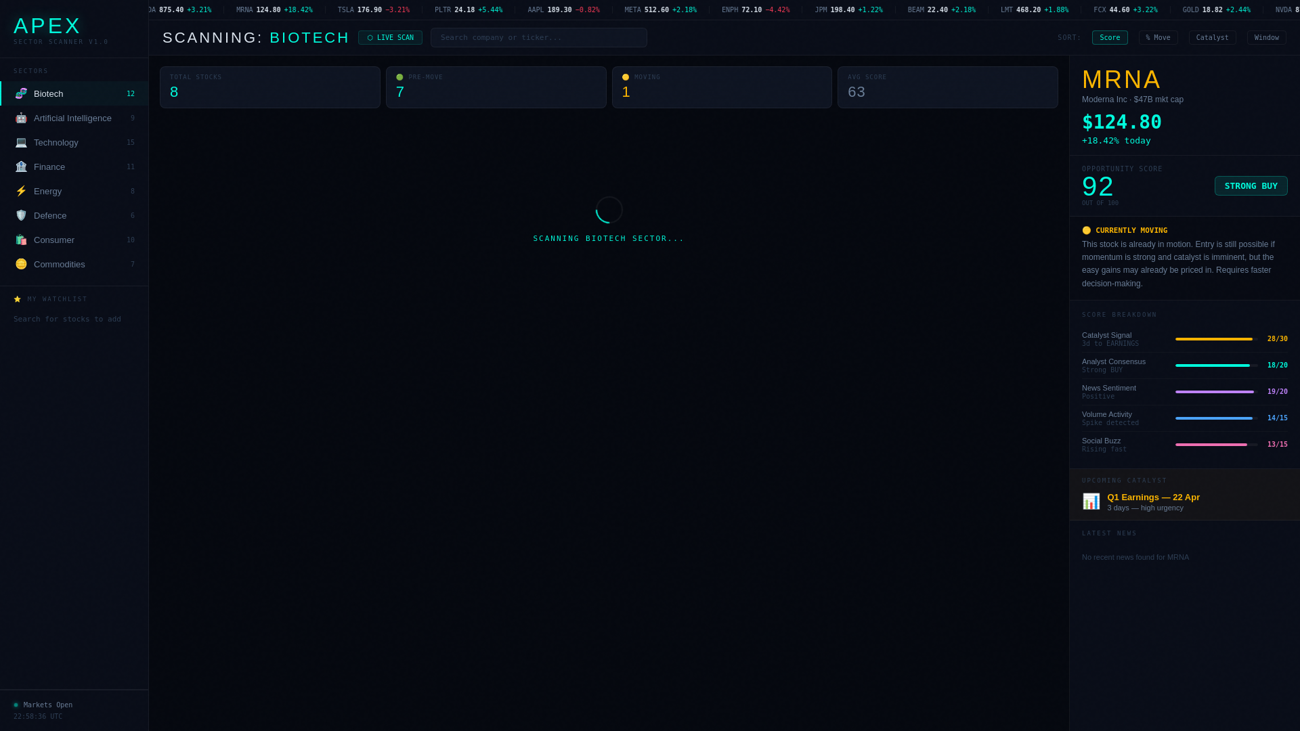Click the Currently Moving yellow indicator

(x=1087, y=231)
